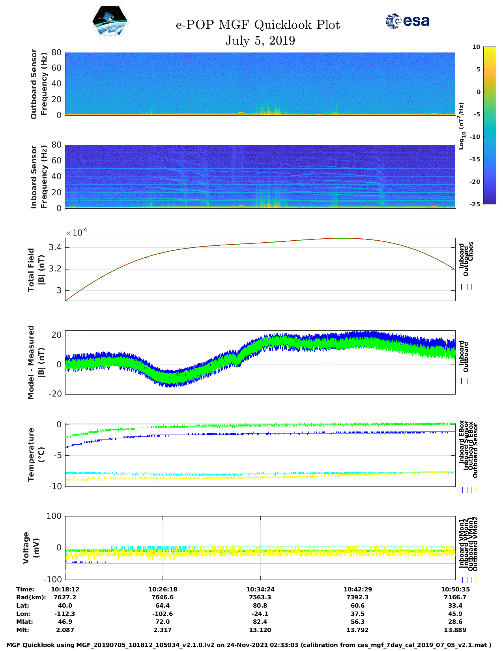This screenshot has height=651, width=503.
Task: Click the plot title 'e-POP MGF Quicklook Plot'
Action: (x=258, y=25)
